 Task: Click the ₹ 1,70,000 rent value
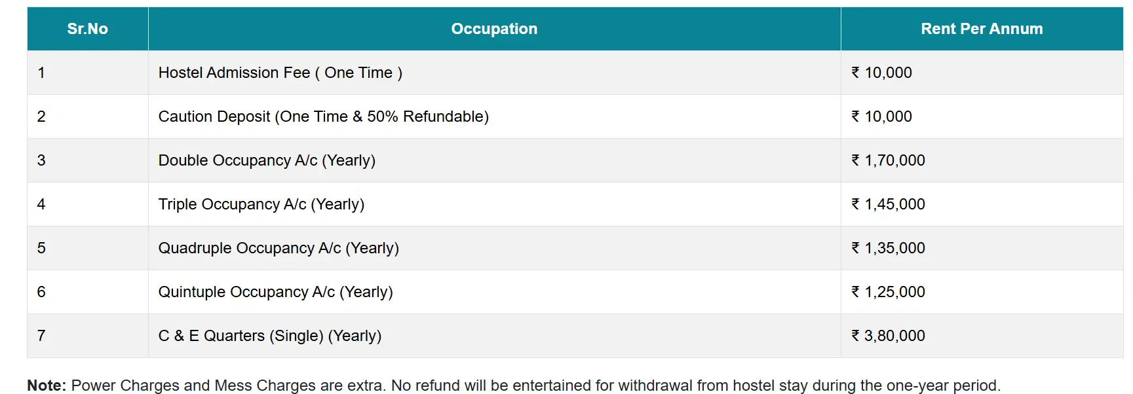pos(888,160)
